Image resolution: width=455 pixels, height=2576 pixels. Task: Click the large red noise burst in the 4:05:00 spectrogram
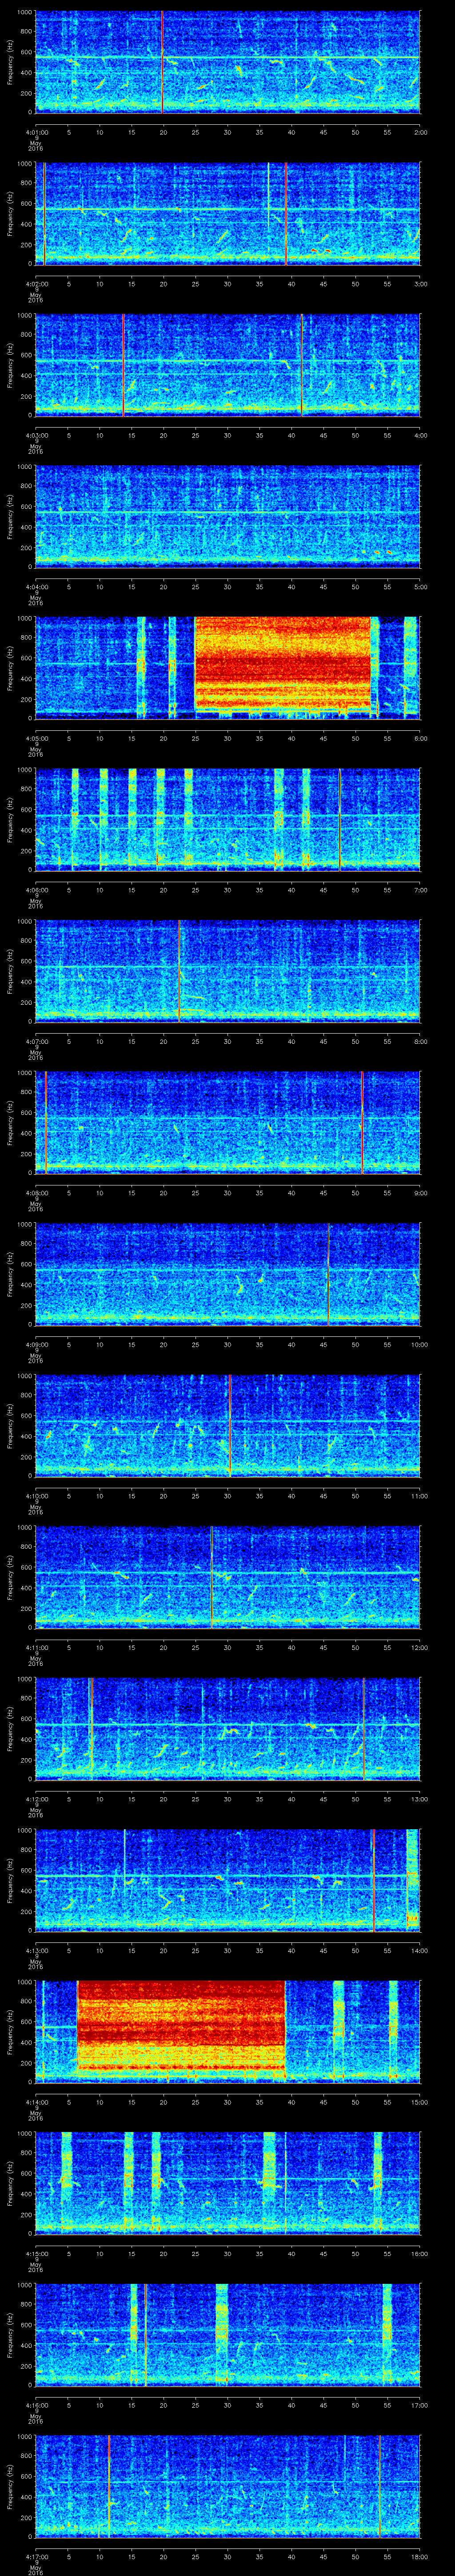(283, 666)
